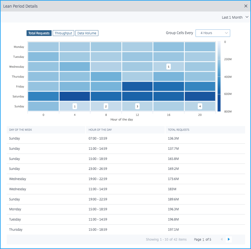251x249 pixels.
Task: Click heatmap marker 4 on Sunday row
Action: click(x=200, y=106)
